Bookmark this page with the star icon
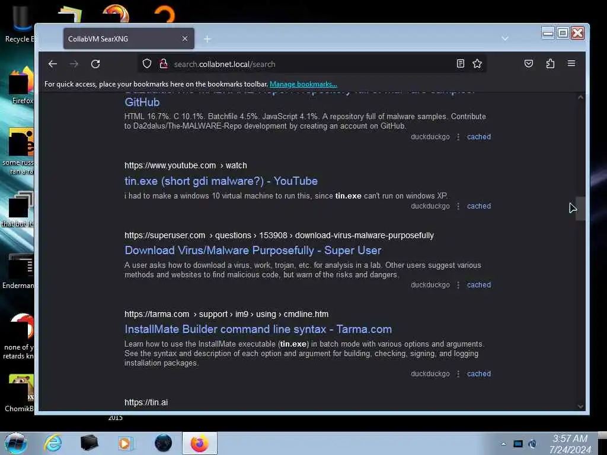The image size is (607, 455). [x=477, y=63]
